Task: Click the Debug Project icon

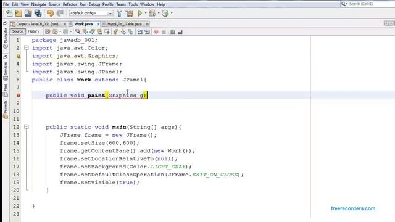Action: click(152, 13)
